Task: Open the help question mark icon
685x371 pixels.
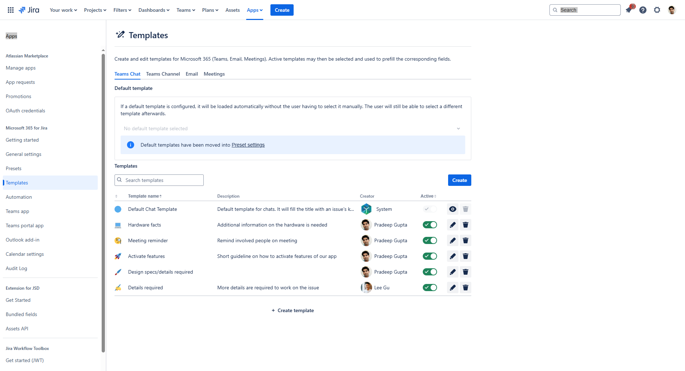Action: [x=643, y=10]
